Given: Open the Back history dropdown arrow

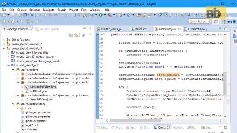Looking at the screenshot, I should click(x=32, y=21).
